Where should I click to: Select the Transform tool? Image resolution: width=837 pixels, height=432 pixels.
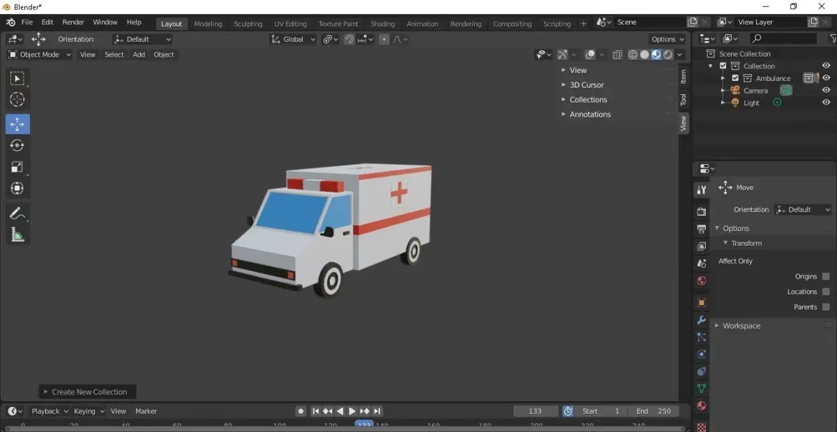pos(17,188)
